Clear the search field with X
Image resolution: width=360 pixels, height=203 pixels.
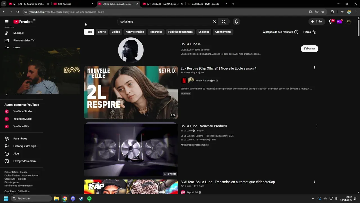pos(215,22)
